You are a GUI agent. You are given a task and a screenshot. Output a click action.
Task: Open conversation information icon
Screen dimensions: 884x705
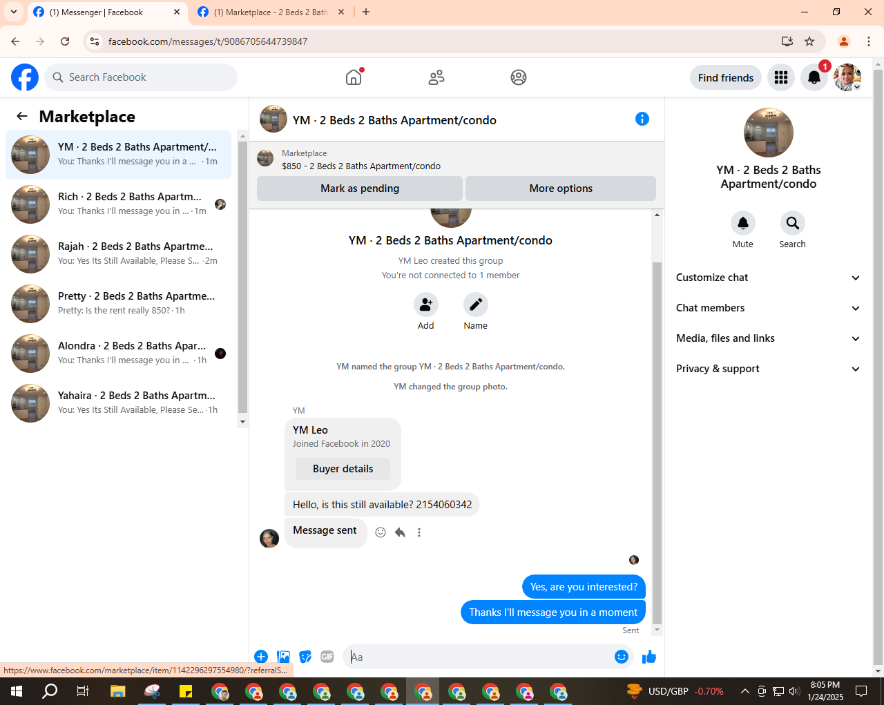pos(642,119)
